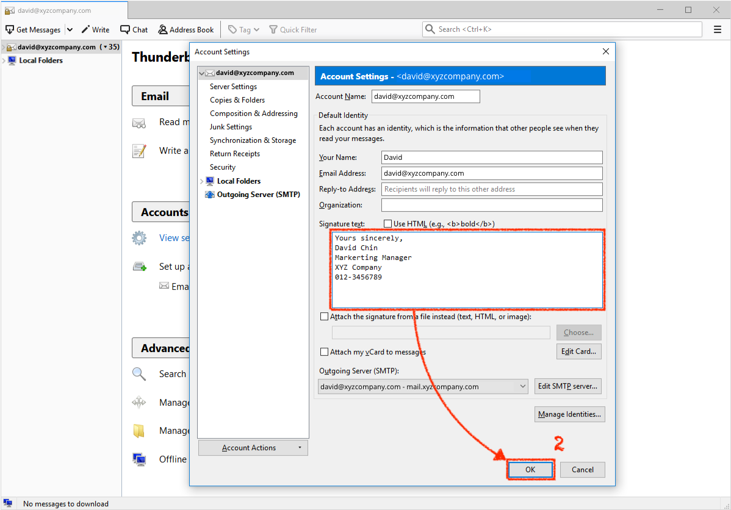Screen dimensions: 731x510
Task: Click the Get Messages toolbar icon
Action: pos(10,29)
